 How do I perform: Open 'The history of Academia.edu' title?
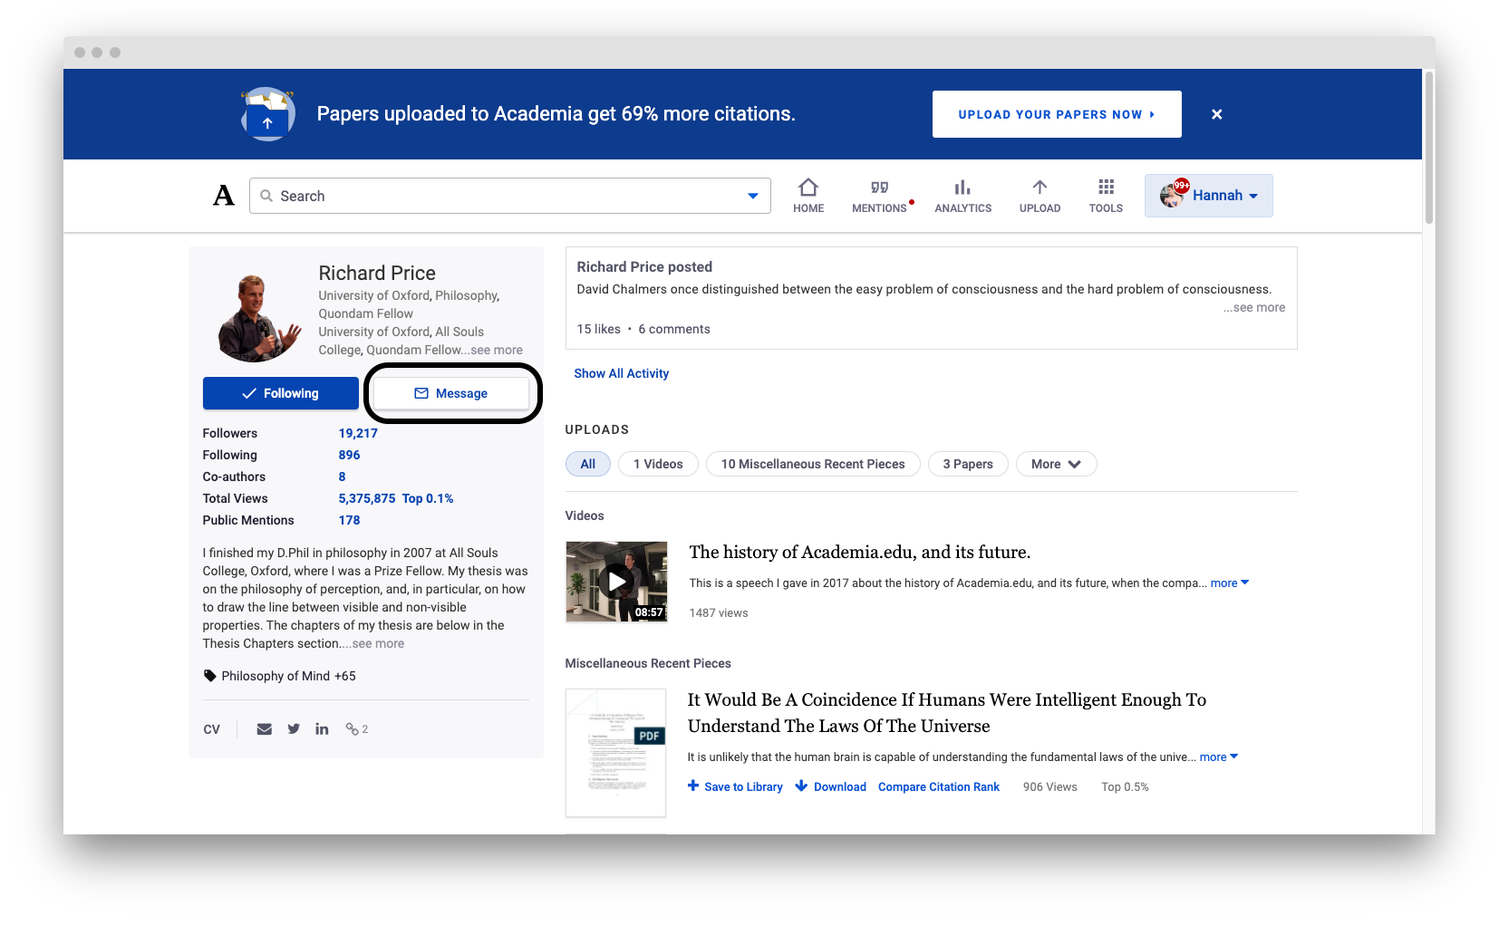pyautogui.click(x=860, y=552)
